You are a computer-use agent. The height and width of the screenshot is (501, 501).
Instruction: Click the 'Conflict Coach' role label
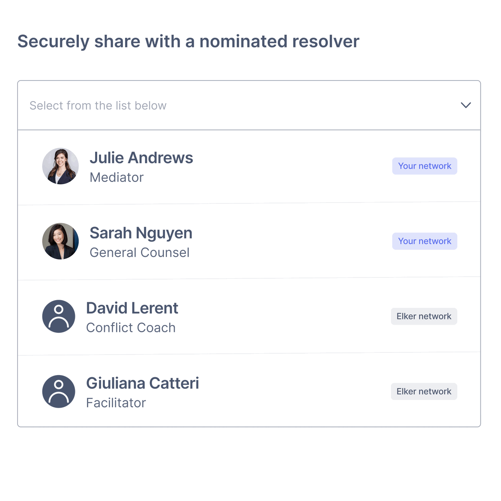pyautogui.click(x=131, y=328)
